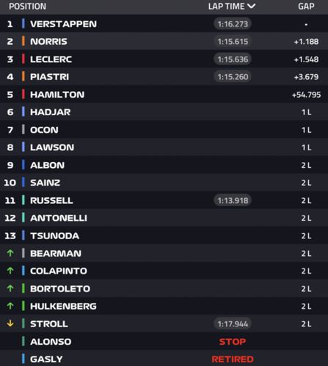Click Leclerc's red team color bar
This screenshot has width=328, height=366.
coord(23,59)
